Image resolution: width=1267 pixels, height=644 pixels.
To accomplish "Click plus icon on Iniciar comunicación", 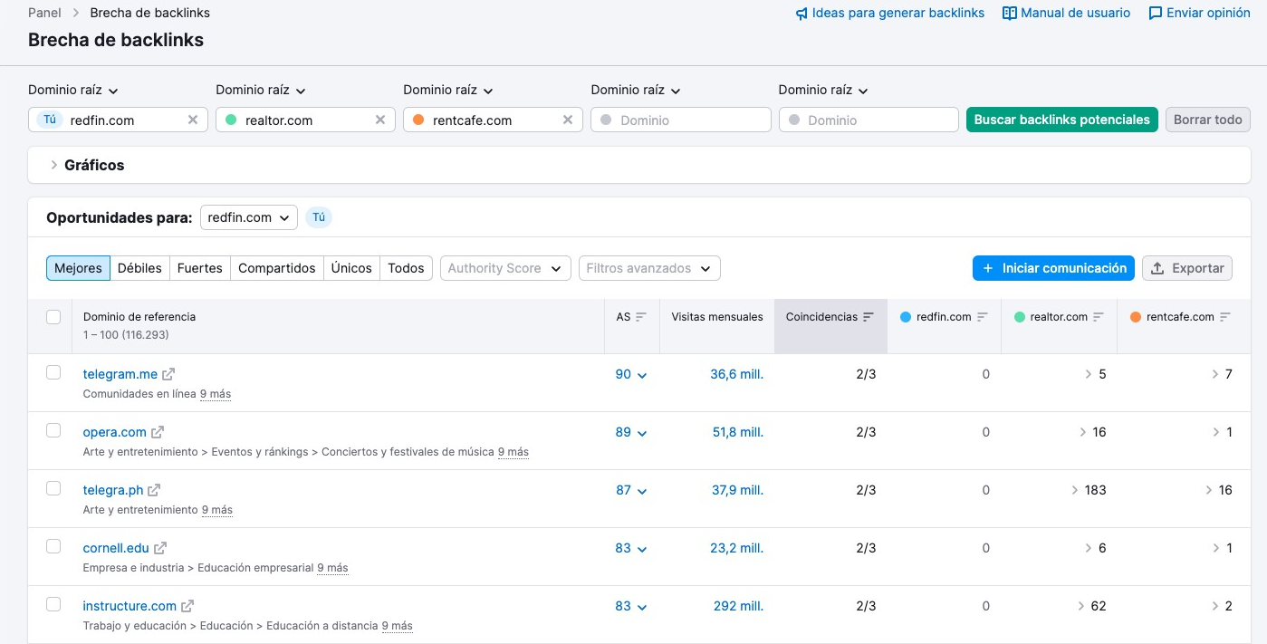I will pos(988,268).
